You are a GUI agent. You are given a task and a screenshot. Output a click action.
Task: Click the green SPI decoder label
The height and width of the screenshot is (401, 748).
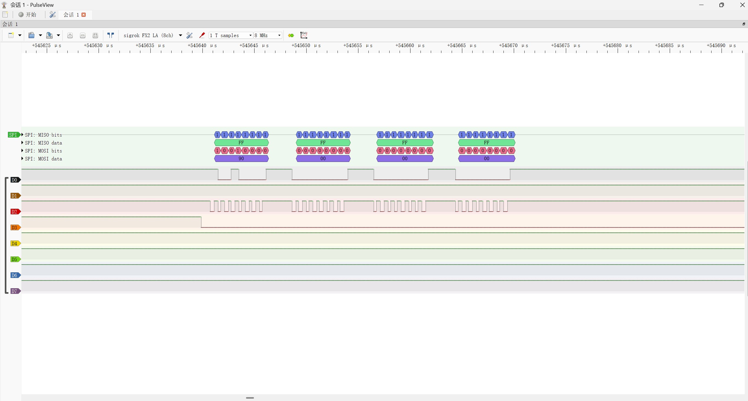(13, 135)
